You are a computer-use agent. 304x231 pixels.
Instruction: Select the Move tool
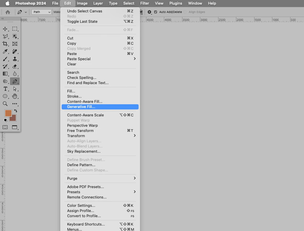[5, 29]
